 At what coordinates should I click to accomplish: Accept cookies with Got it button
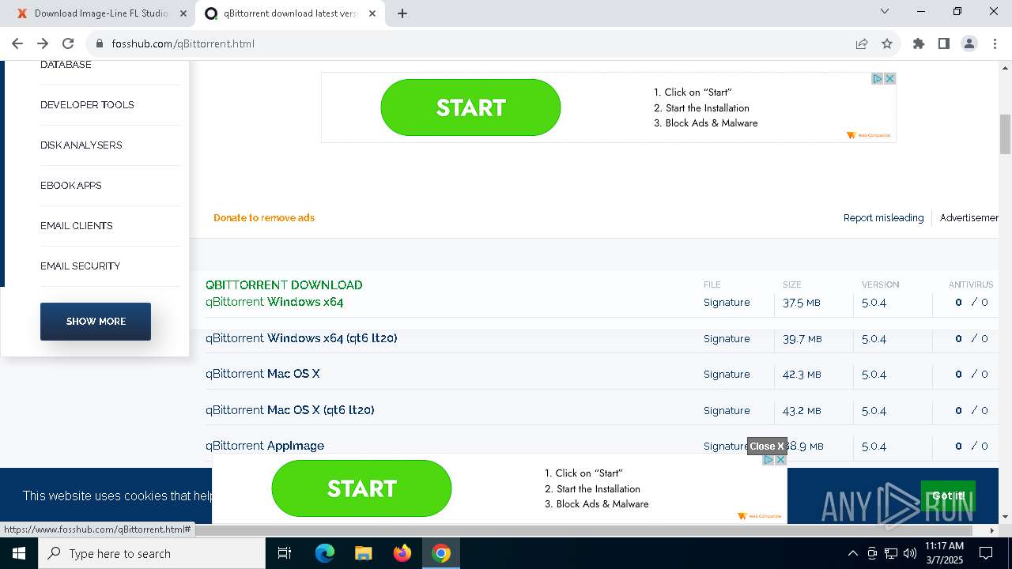click(948, 496)
